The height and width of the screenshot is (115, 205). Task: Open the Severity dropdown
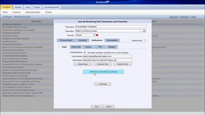tap(85, 35)
